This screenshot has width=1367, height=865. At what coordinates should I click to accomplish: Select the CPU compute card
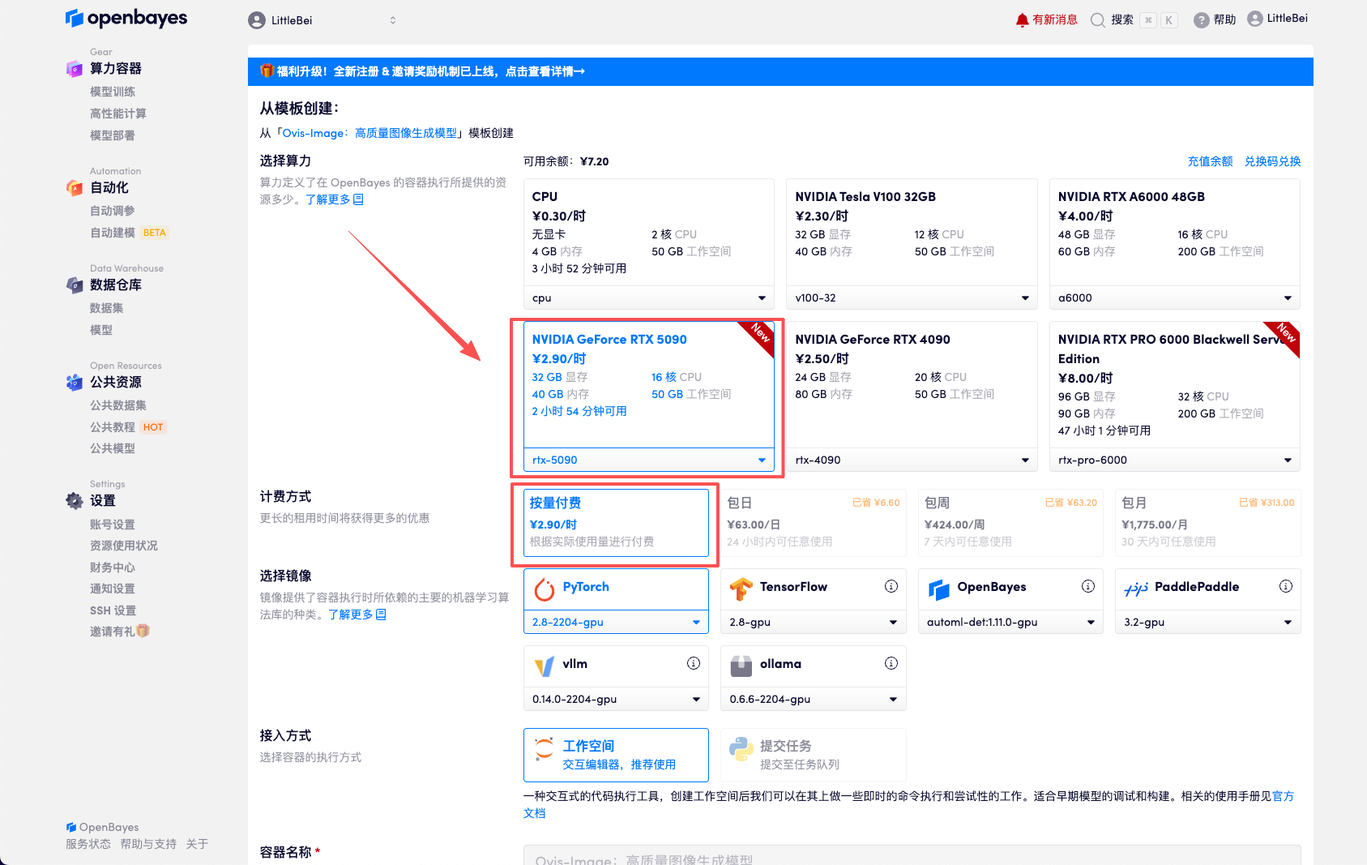click(648, 233)
